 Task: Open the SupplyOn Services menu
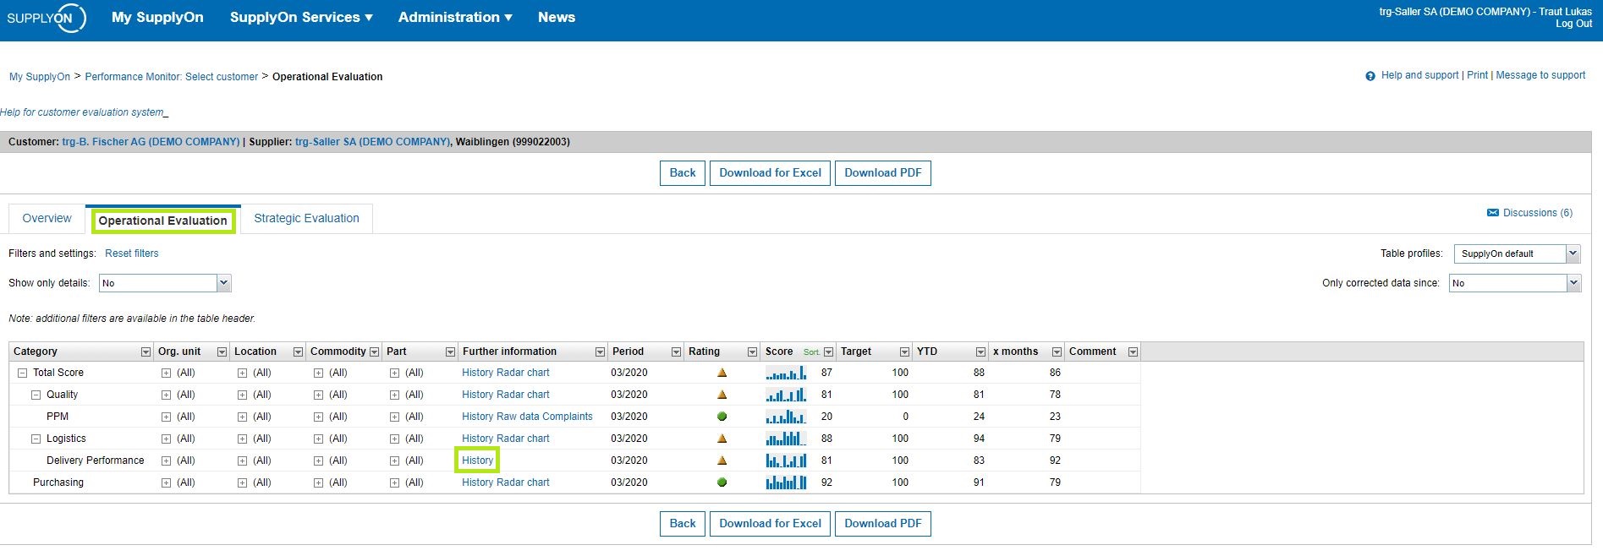pyautogui.click(x=301, y=17)
